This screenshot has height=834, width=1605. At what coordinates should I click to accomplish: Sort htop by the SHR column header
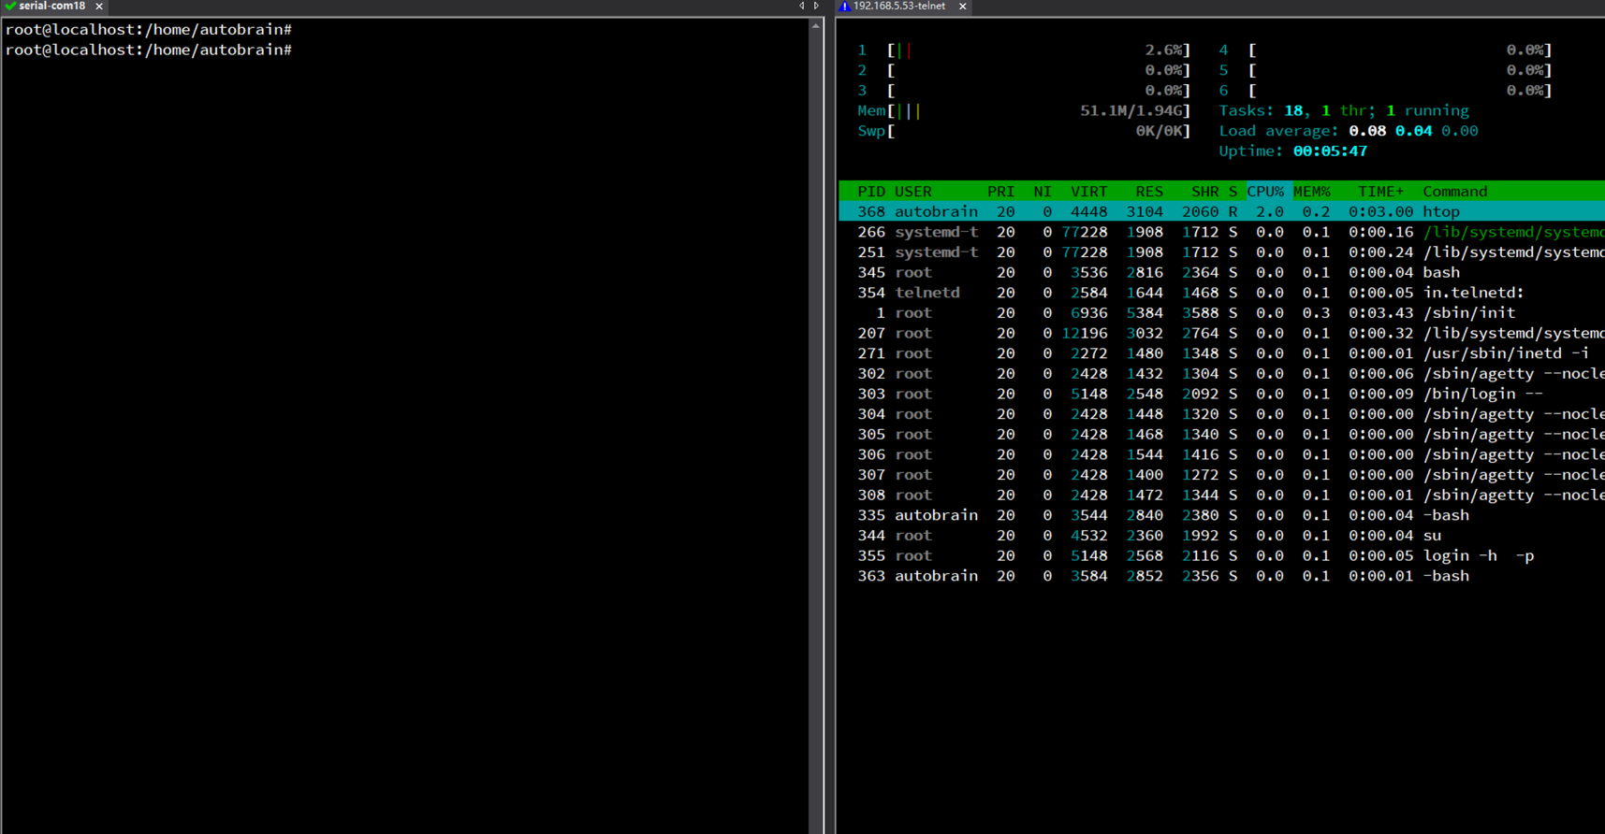[1205, 192]
